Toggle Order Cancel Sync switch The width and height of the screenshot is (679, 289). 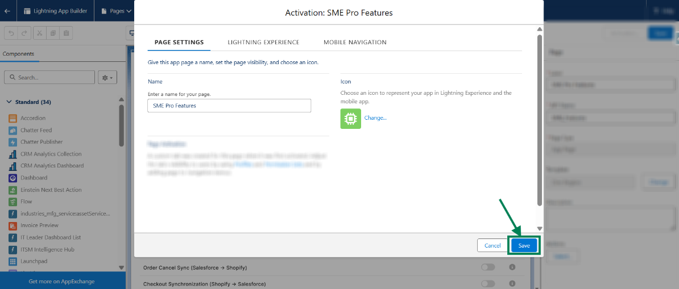pyautogui.click(x=487, y=267)
